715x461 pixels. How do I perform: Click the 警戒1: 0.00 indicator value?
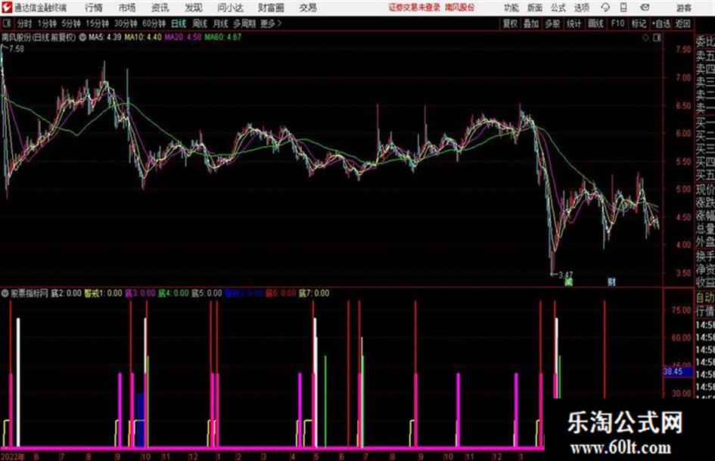click(x=103, y=294)
